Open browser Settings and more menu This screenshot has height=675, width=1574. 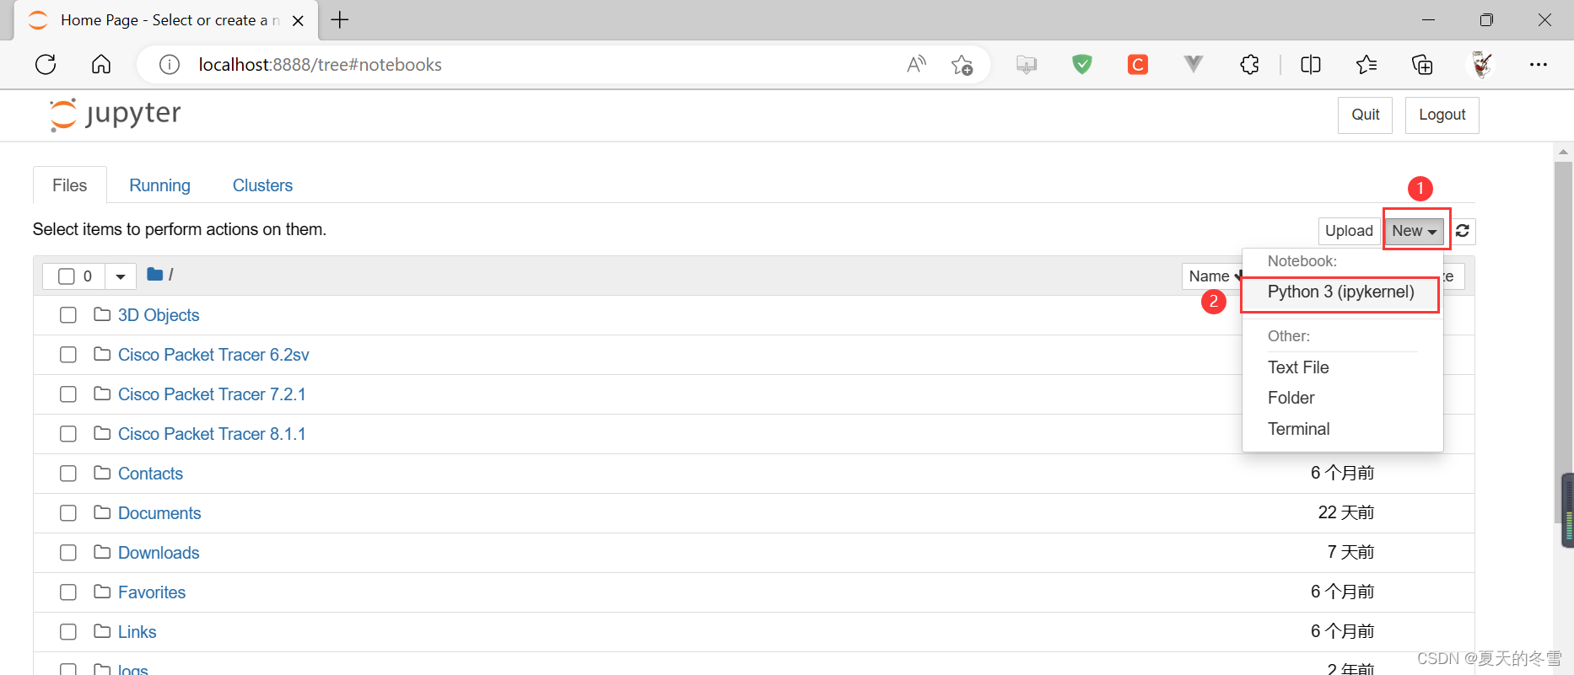1539,64
